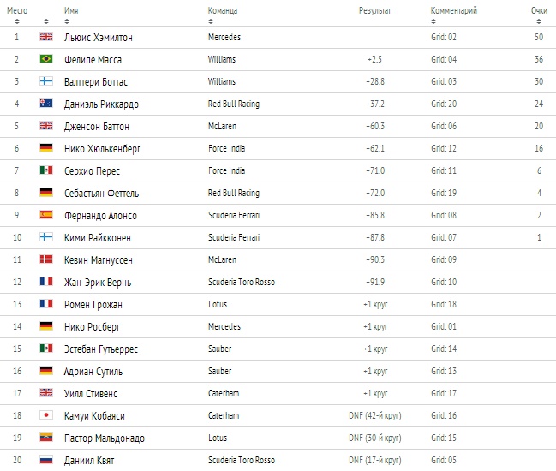Sort by flag column arrows
This screenshot has width=556, height=471.
(46, 21)
